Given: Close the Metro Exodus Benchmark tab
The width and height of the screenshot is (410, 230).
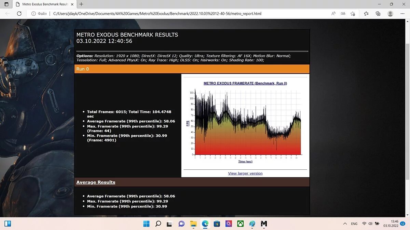Looking at the screenshot, I should (x=72, y=4).
